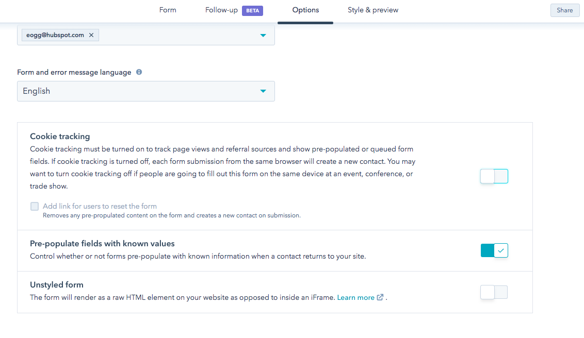The image size is (584, 338).
Task: Turn on Unstyled form toggle
Action: point(494,292)
